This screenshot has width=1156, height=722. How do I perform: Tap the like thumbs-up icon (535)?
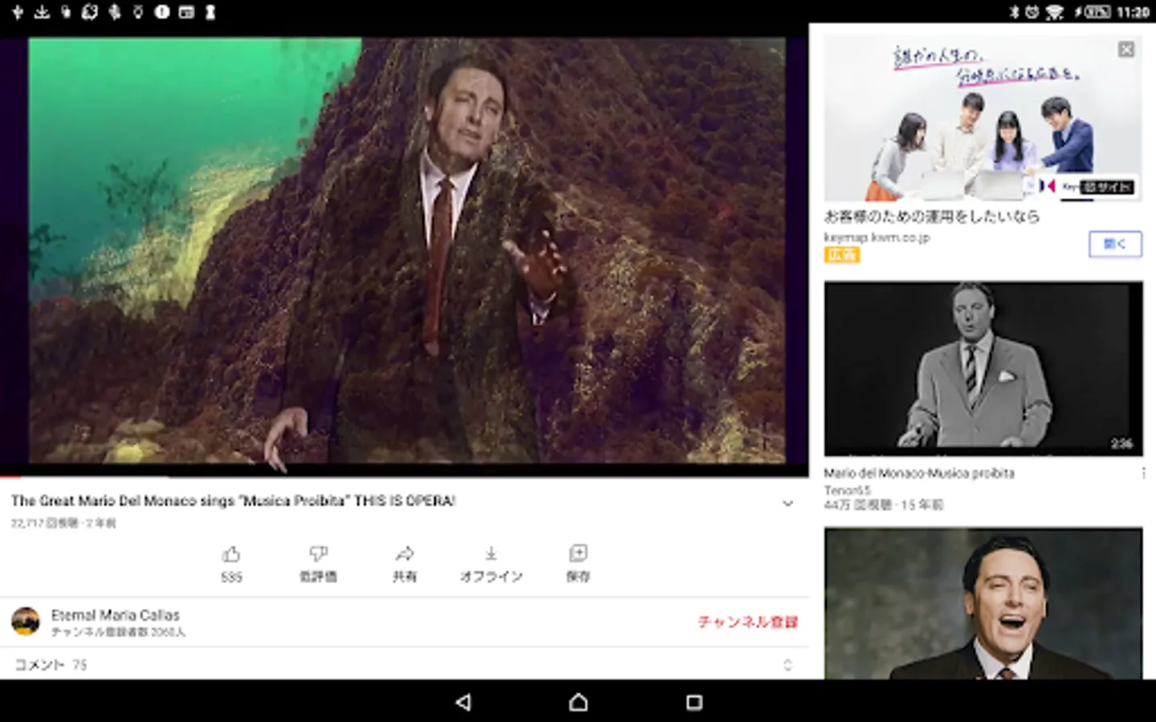[x=231, y=554]
